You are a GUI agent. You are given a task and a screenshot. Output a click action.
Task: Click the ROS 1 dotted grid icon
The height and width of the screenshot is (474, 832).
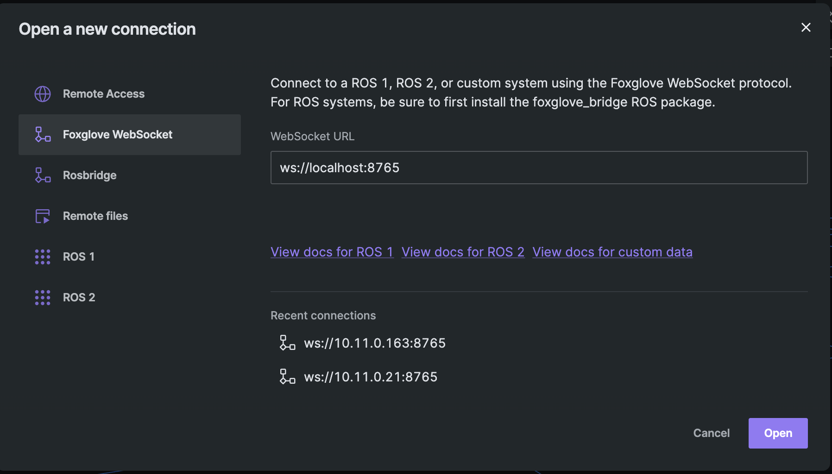pos(43,256)
